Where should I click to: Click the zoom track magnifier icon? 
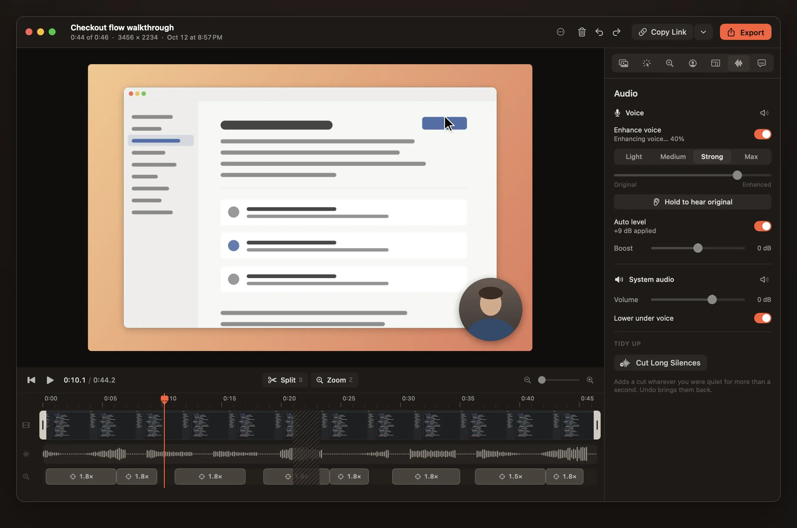click(26, 477)
